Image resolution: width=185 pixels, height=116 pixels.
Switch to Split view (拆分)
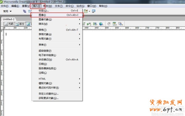click(x=20, y=24)
